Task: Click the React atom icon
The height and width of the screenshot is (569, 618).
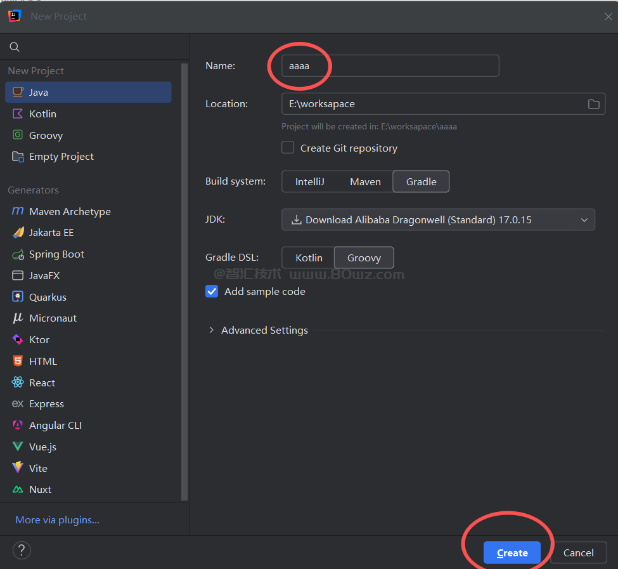Action: click(x=18, y=383)
